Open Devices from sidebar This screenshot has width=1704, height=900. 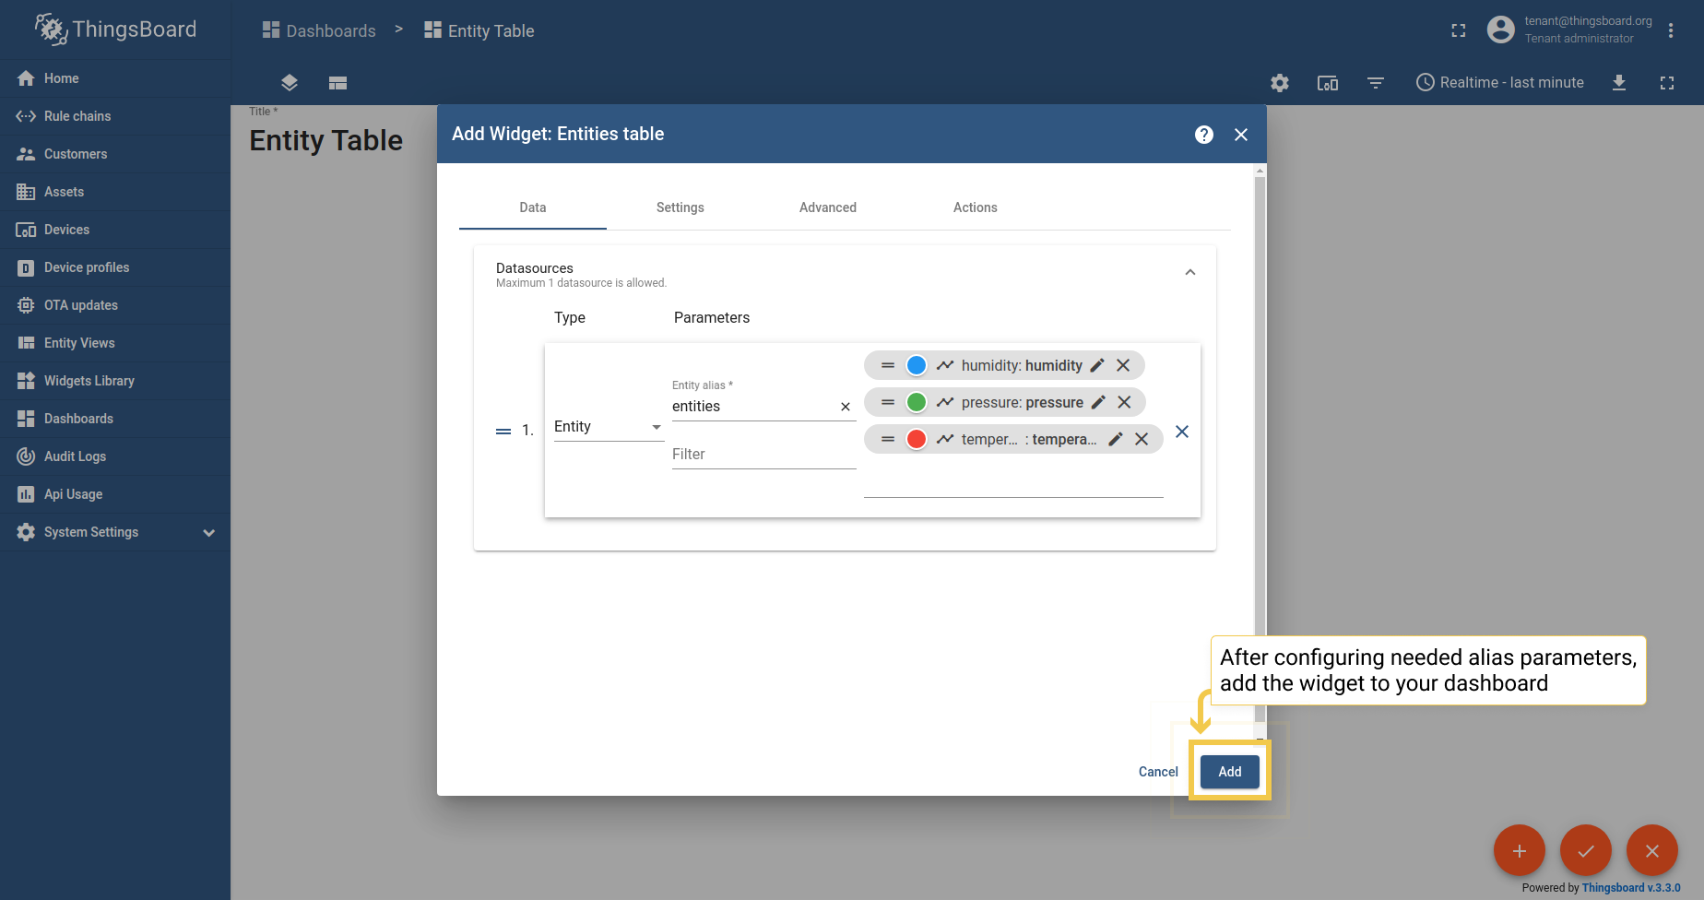[114, 230]
